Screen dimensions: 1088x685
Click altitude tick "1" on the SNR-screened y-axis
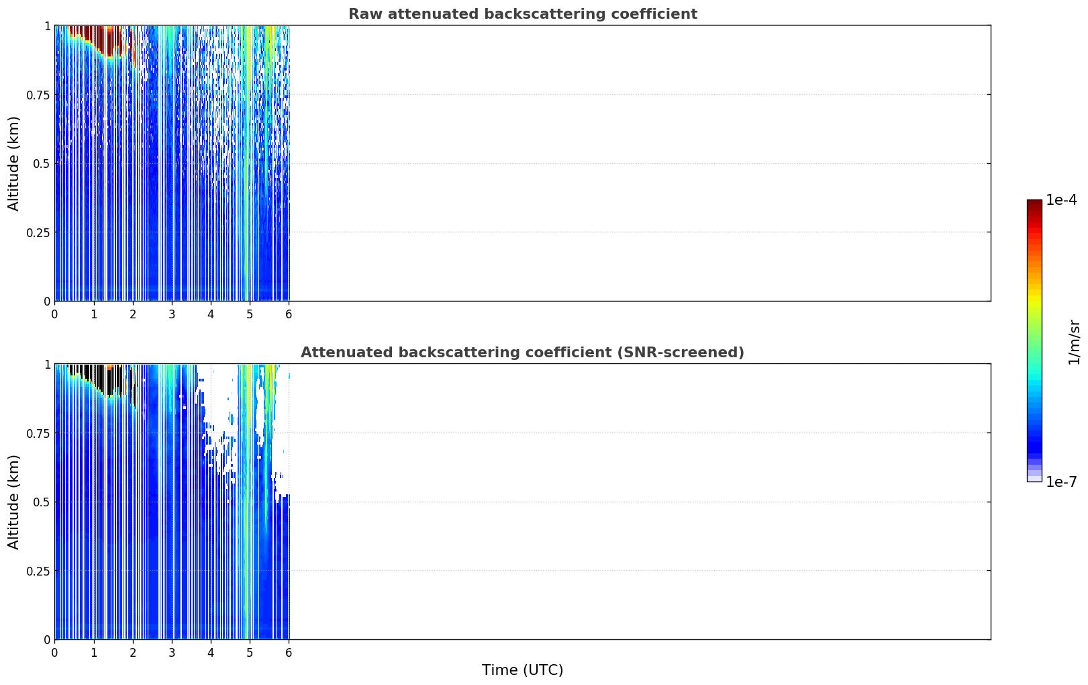pos(48,364)
